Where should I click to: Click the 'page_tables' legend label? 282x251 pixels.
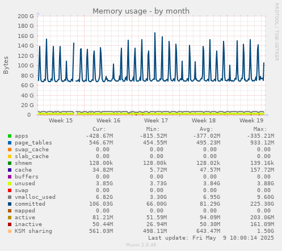(33, 143)
